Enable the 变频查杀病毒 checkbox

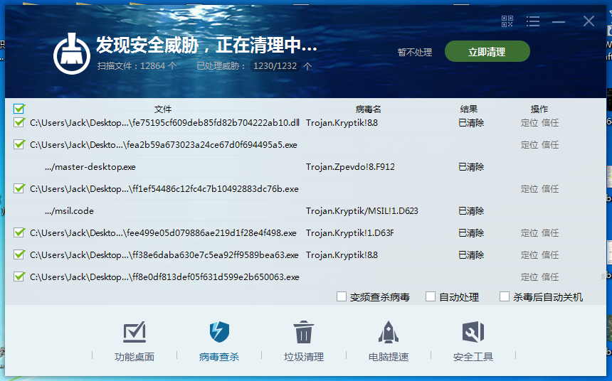[342, 296]
